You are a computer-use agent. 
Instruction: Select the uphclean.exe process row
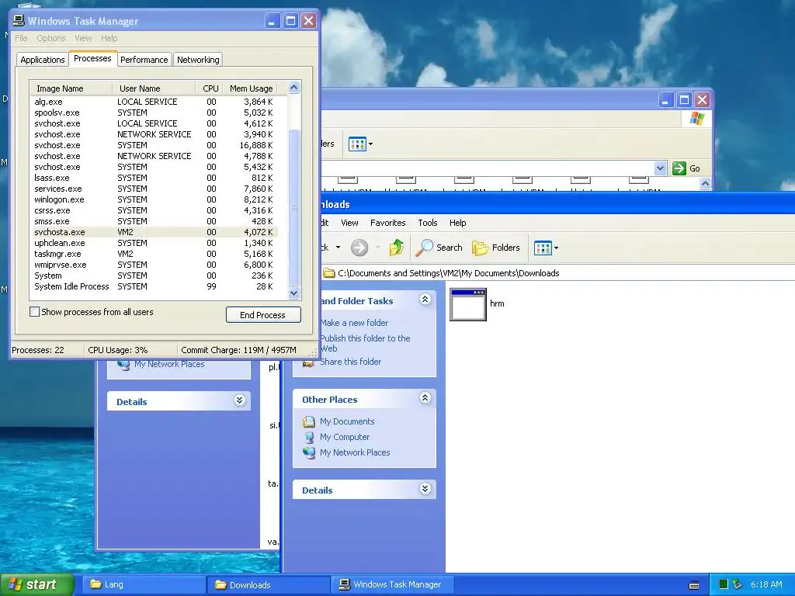pyautogui.click(x=154, y=243)
